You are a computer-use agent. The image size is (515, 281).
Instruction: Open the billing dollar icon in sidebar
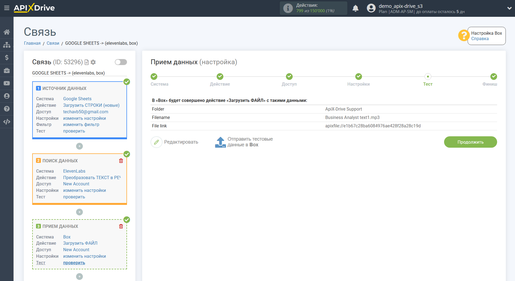point(7,57)
